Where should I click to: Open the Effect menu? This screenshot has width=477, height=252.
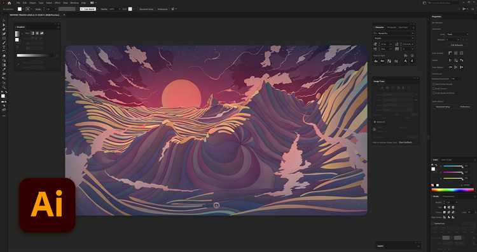tap(57, 3)
